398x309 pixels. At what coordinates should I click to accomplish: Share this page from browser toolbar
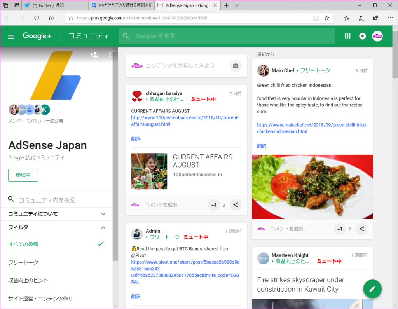[375, 18]
